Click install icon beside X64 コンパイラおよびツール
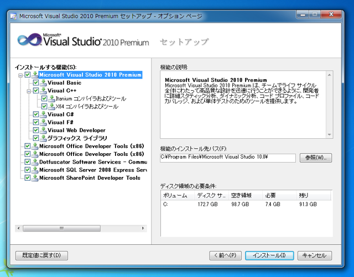 click(51, 107)
